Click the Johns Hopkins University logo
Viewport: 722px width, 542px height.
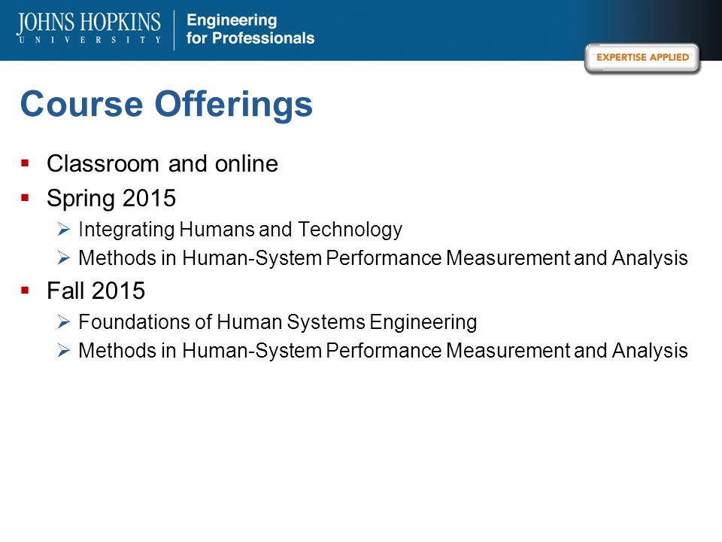[89, 28]
